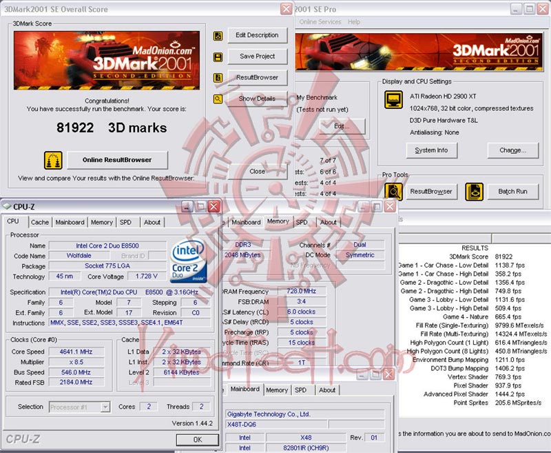Click the Save Project floppy icon
This screenshot has width=551, height=453.
point(218,57)
